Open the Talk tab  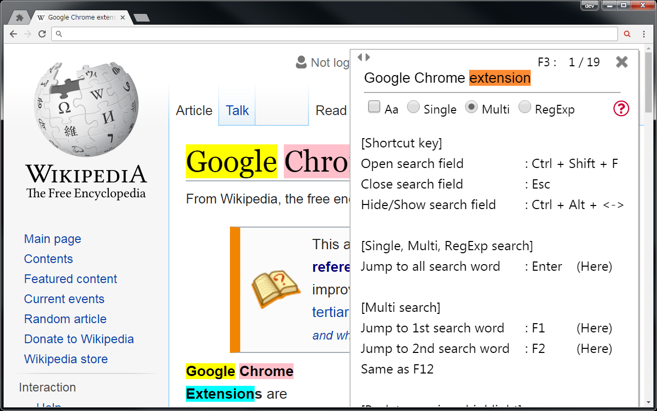[x=237, y=110]
